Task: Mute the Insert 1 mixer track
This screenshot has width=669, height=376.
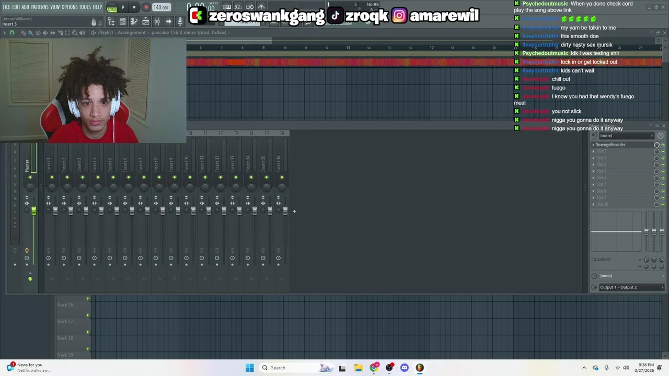Action: click(x=52, y=178)
